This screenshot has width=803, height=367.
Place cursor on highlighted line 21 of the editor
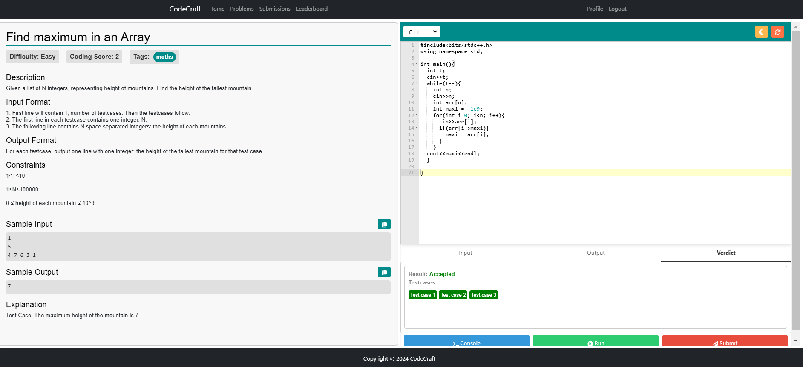pyautogui.click(x=605, y=173)
